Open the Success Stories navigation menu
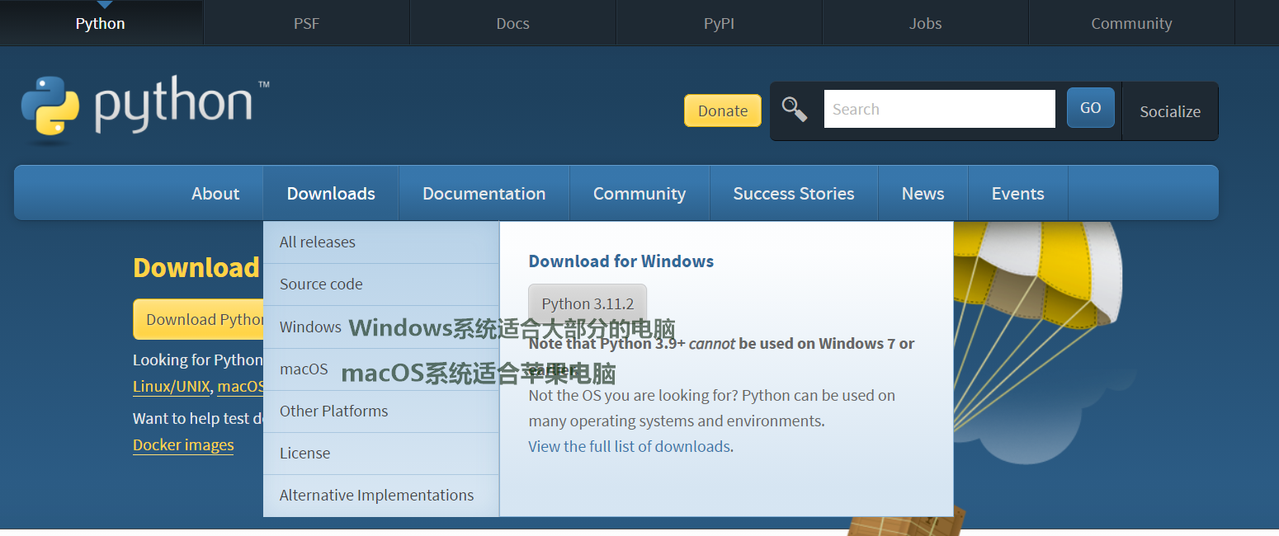Viewport: 1279px width, 536px height. (794, 193)
